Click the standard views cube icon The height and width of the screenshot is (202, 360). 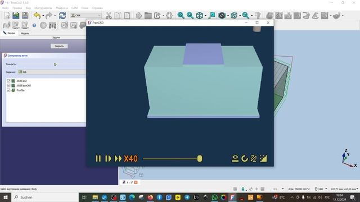[x=199, y=15]
